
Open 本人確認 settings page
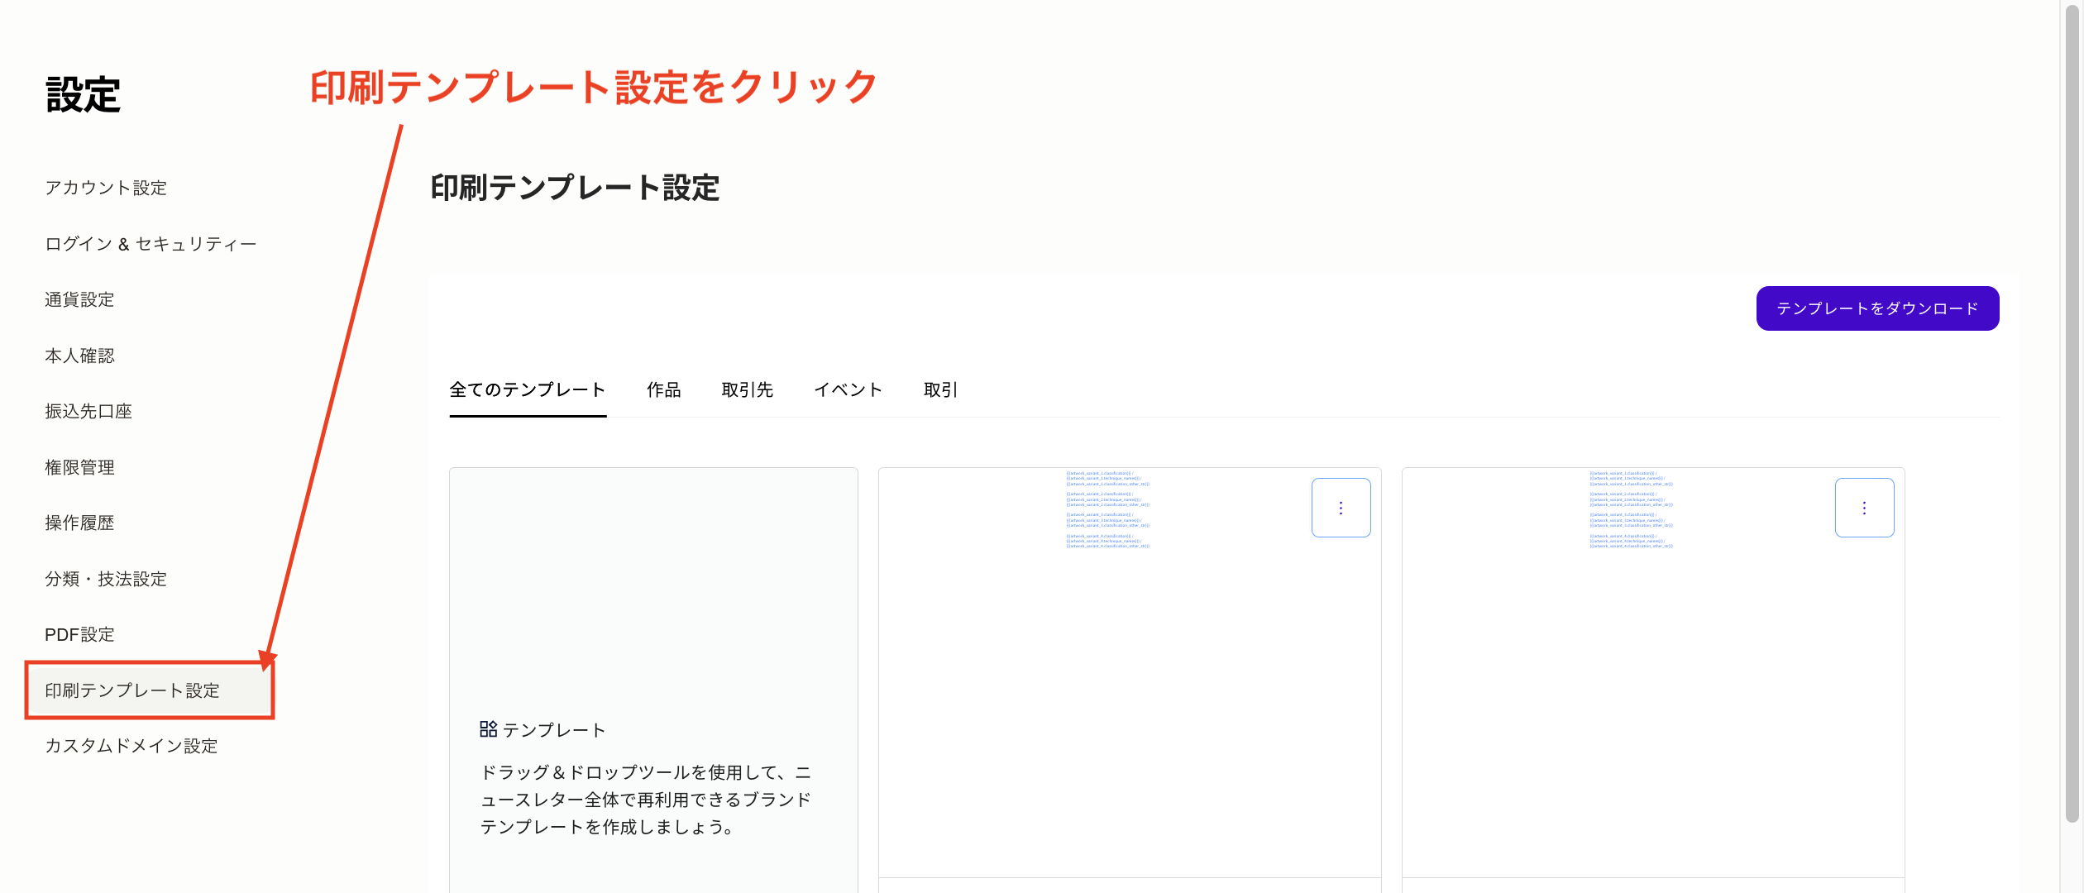click(80, 356)
